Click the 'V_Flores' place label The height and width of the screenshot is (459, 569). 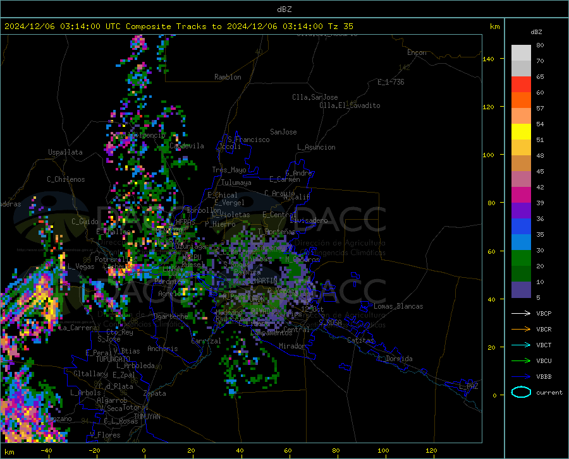click(x=105, y=435)
